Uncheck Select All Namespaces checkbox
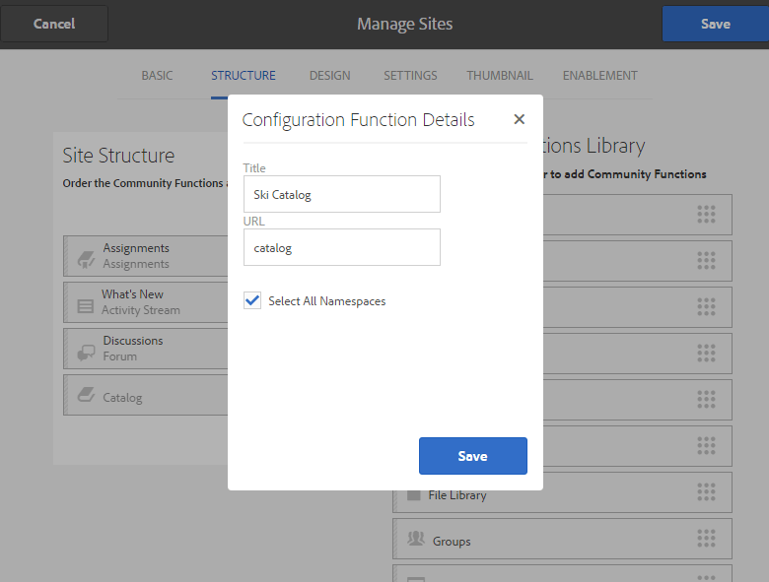This screenshot has height=582, width=769. coord(252,300)
